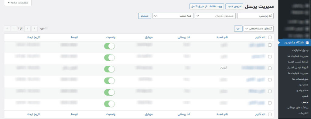
Task: Open the باشگاه مشتریان sidebar menu
Action: pyautogui.click(x=295, y=42)
